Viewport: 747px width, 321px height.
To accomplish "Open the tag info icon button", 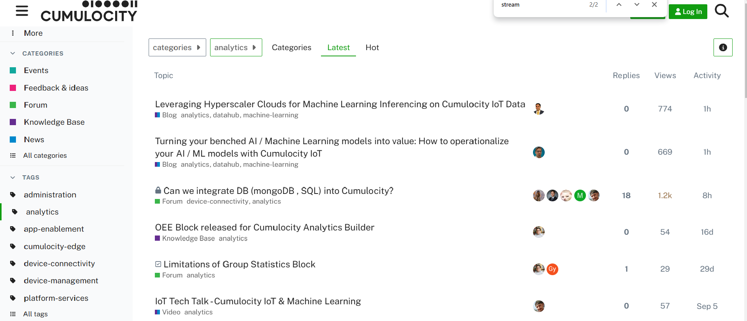I will 723,47.
